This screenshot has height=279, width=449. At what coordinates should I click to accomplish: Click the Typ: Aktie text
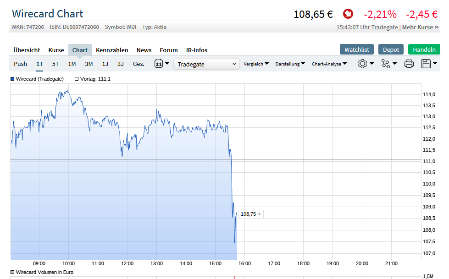155,27
